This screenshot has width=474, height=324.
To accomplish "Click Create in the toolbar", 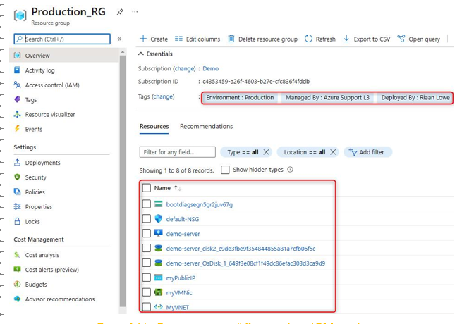I will [154, 39].
